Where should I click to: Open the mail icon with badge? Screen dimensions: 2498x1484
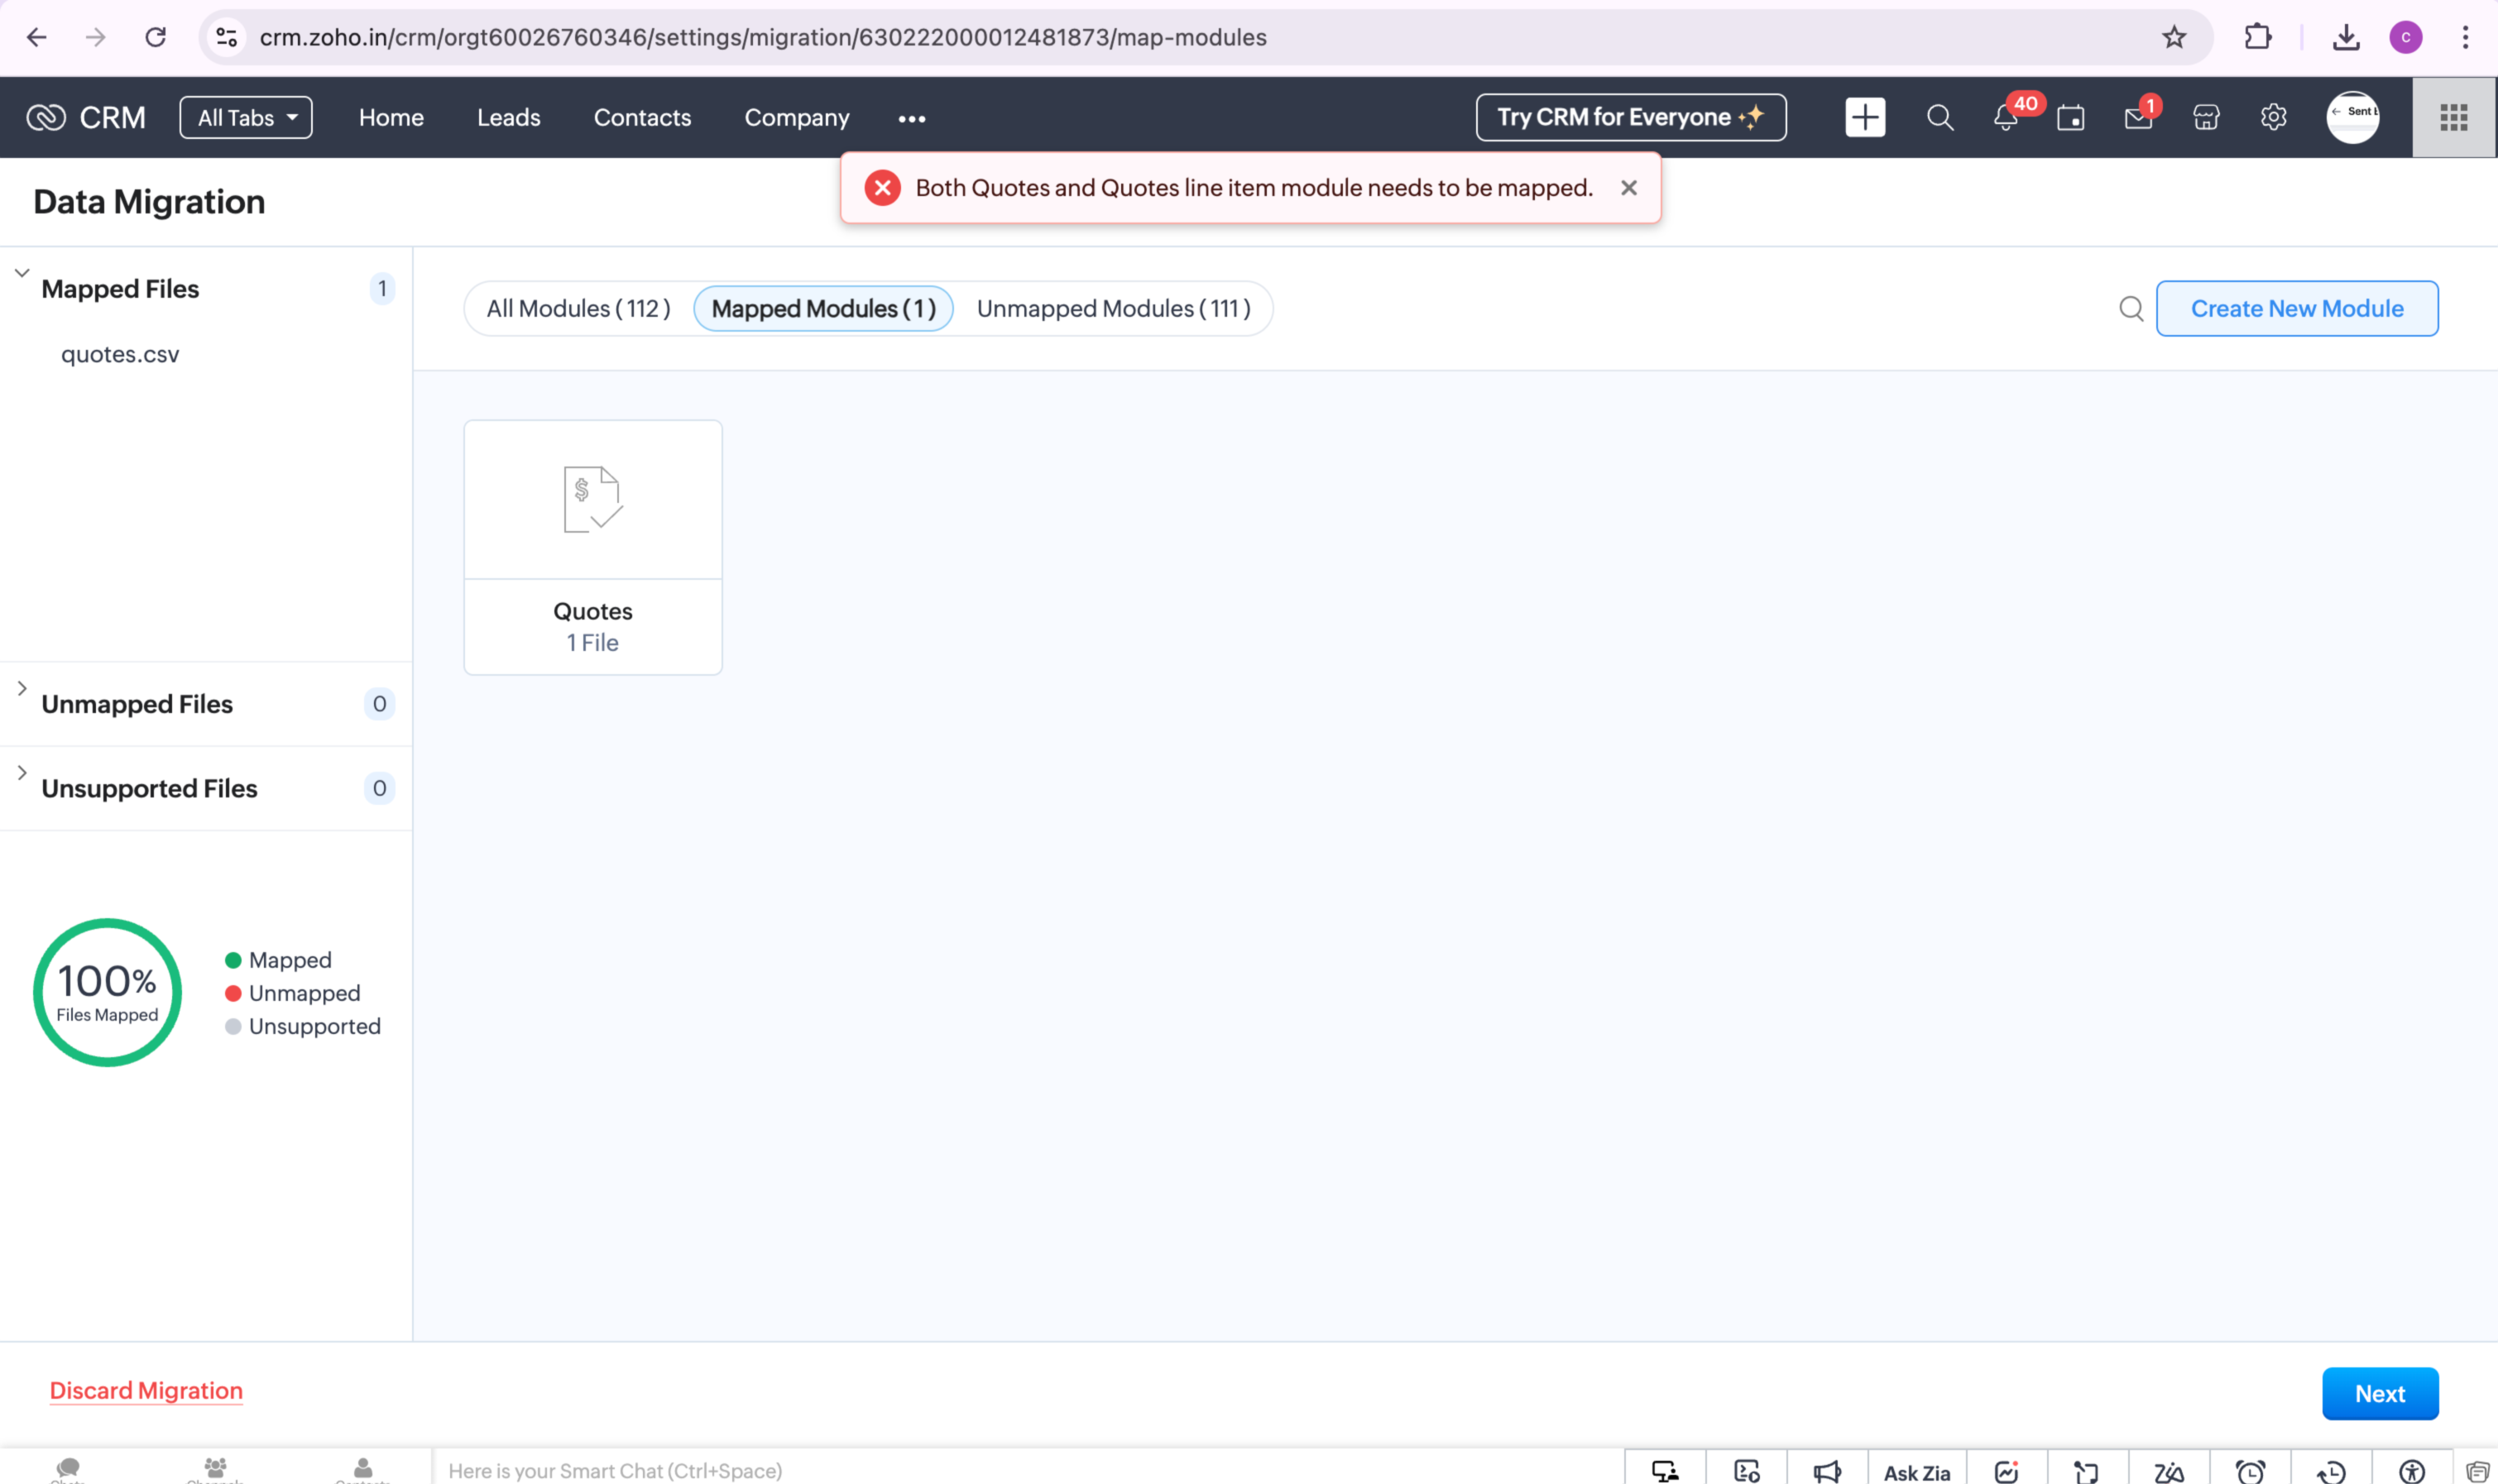tap(2138, 118)
